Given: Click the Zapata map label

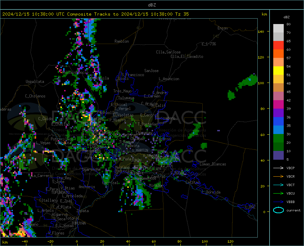Looking at the screenshot, I should click(83, 211).
